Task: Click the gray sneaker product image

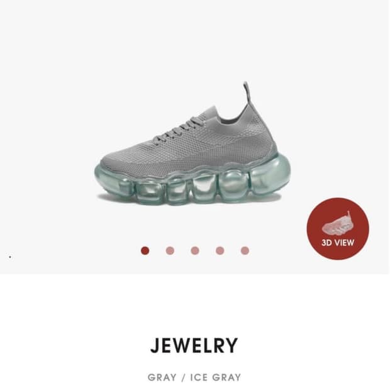Action: click(x=192, y=147)
